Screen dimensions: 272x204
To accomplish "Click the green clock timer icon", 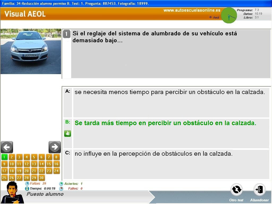I will (229, 15).
